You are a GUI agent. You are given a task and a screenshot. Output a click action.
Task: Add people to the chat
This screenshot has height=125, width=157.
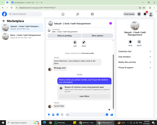pos(75,42)
